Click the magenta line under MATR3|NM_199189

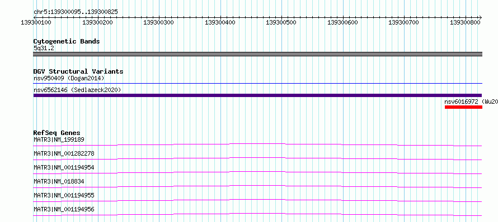click(257, 144)
